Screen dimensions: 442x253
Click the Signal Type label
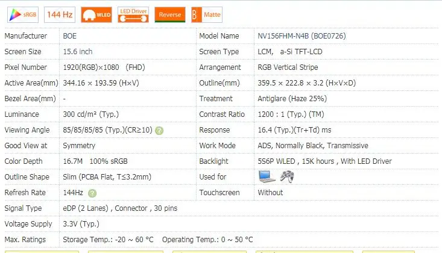coord(23,208)
